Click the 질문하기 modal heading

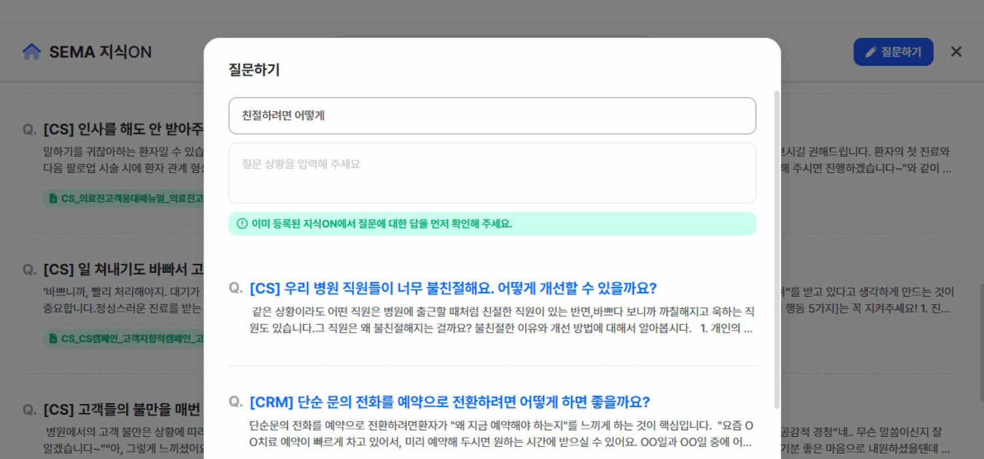254,70
